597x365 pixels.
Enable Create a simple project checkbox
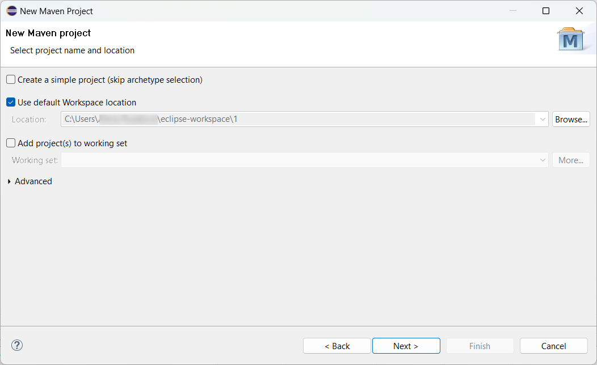coord(11,79)
